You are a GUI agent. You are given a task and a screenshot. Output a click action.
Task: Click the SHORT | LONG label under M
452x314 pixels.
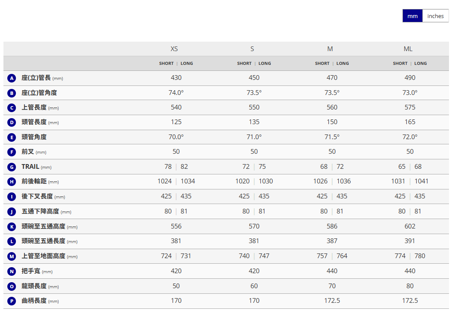[331, 64]
